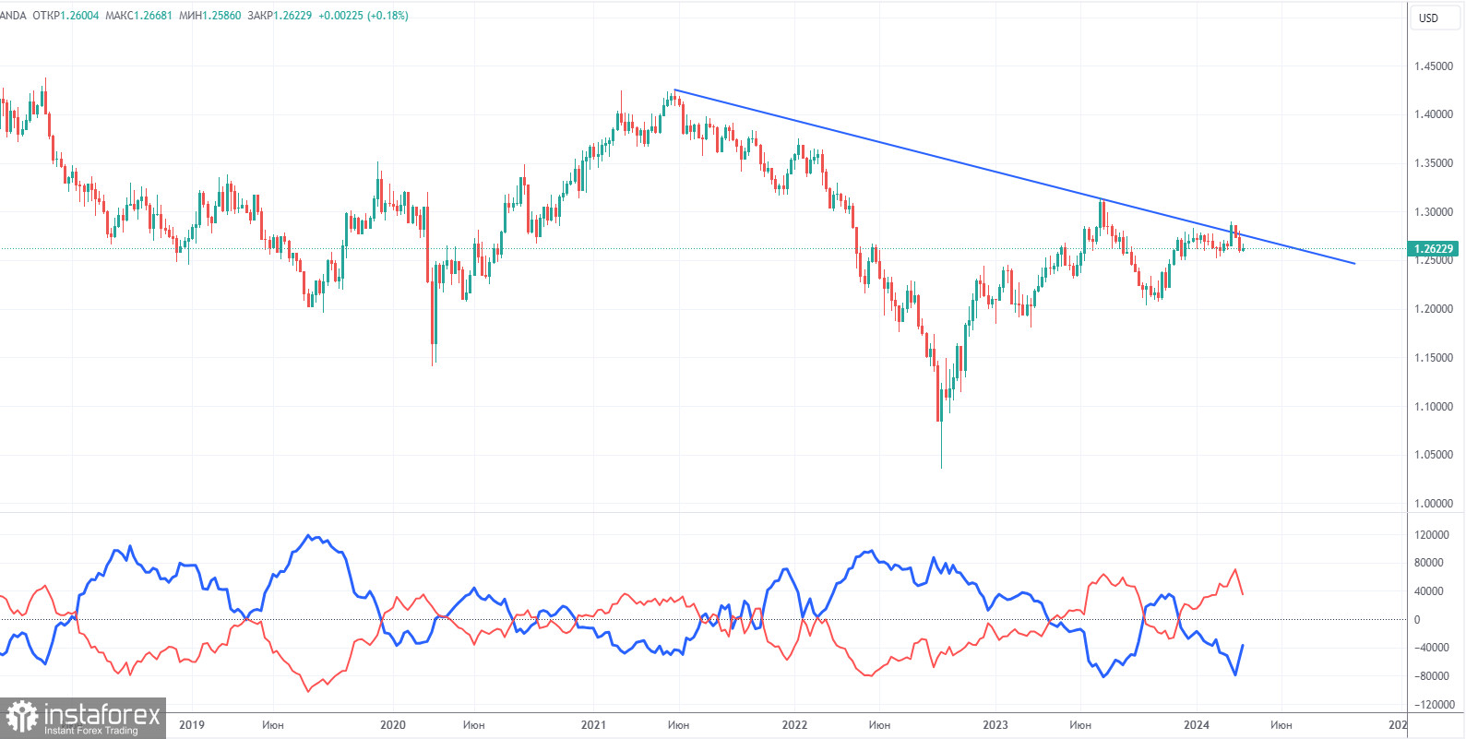Click the 2023 time axis label
Image resolution: width=1466 pixels, height=739 pixels.
[x=995, y=724]
